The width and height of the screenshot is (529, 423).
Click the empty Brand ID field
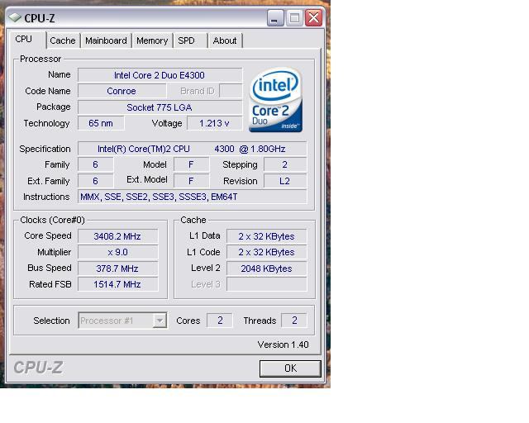(x=231, y=91)
